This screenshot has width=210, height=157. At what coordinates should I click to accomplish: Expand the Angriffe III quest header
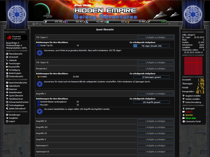(x=105, y=127)
